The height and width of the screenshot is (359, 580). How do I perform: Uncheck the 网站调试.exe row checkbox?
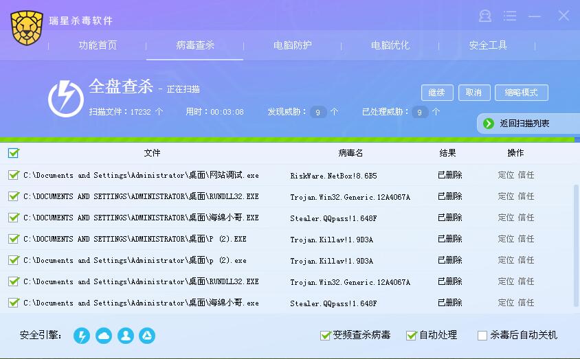(x=14, y=175)
